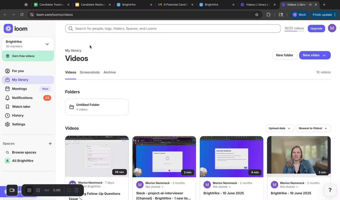The height and width of the screenshot is (200, 340).
Task: Click the rewind recording icon
Action: 46,190
